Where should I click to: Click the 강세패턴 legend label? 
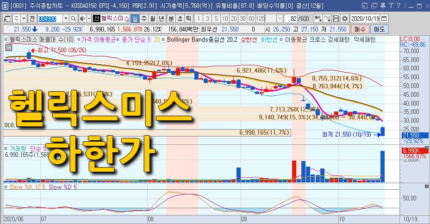click(x=339, y=39)
